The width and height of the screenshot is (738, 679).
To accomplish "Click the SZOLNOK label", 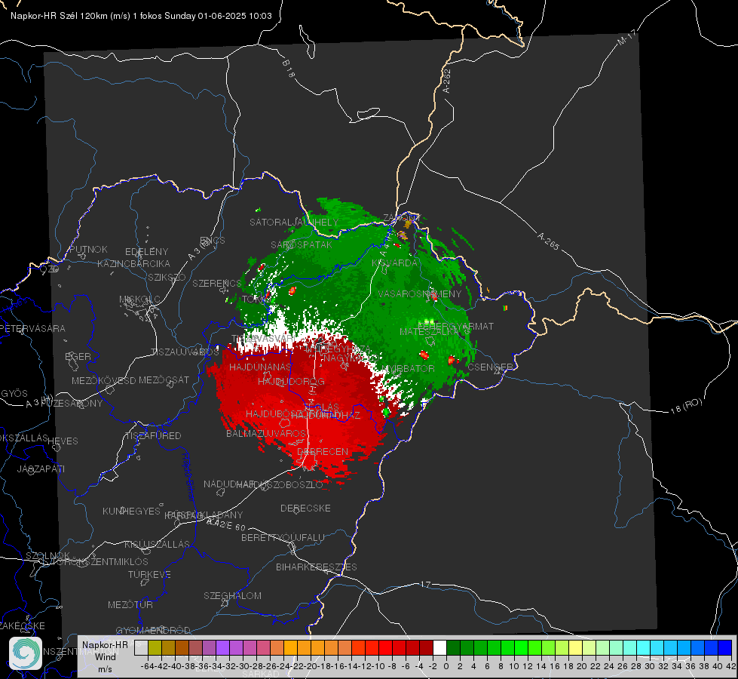I will click(x=47, y=555).
